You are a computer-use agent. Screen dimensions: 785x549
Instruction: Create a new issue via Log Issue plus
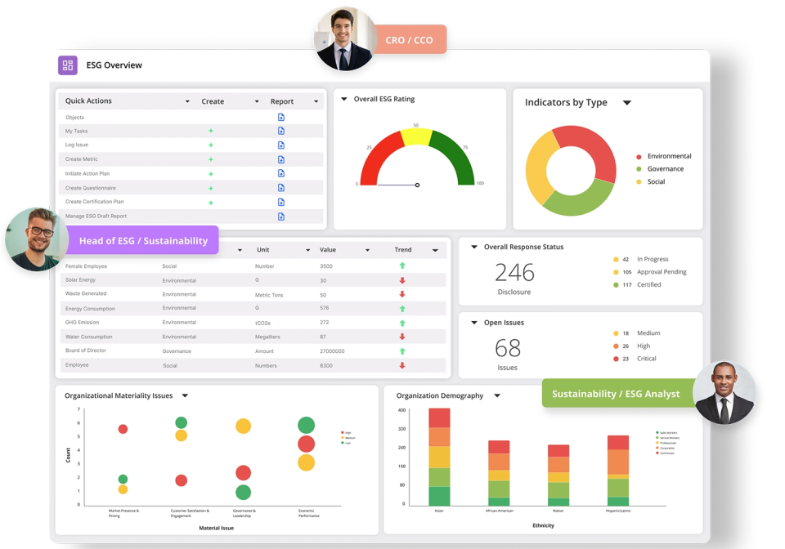pyautogui.click(x=210, y=145)
